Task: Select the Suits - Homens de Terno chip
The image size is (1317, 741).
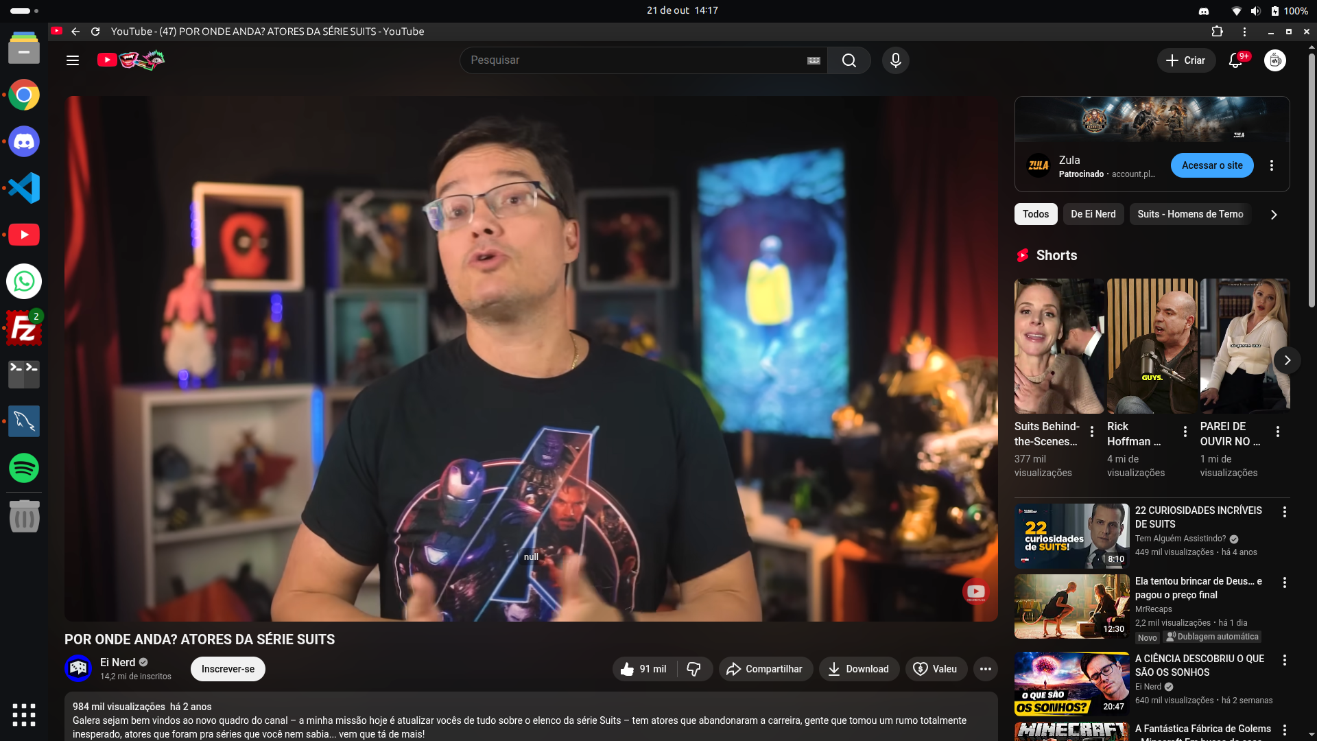Action: (1190, 214)
